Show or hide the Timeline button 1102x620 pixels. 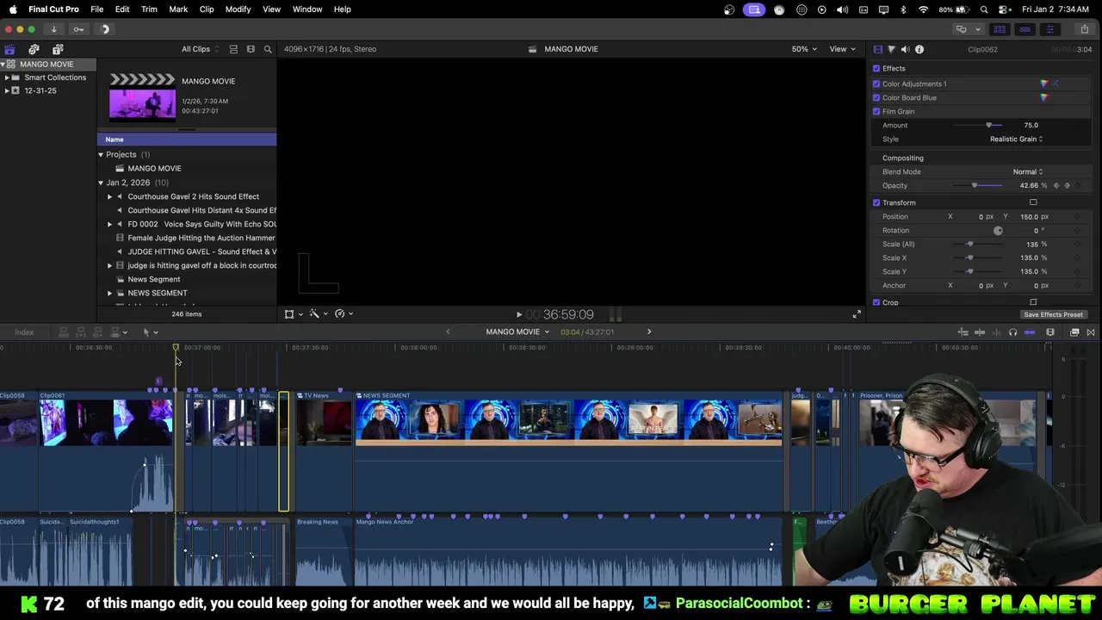point(1025,29)
